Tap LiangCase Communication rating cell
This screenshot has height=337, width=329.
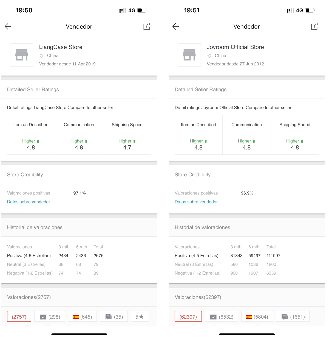79,145
